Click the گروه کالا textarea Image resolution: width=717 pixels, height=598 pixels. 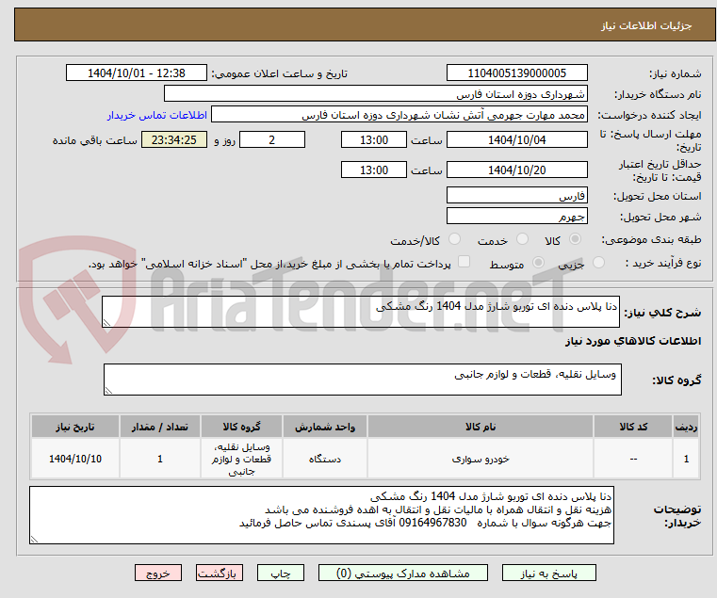coord(363,380)
